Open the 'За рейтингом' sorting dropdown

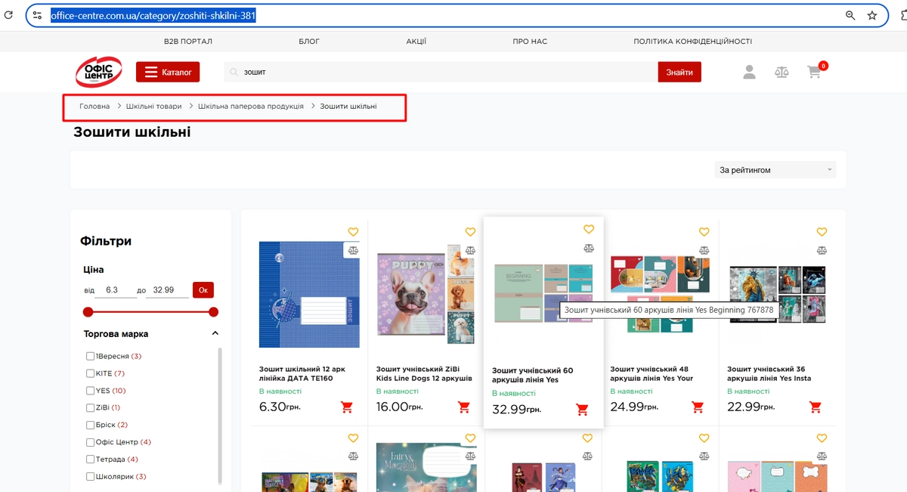775,170
